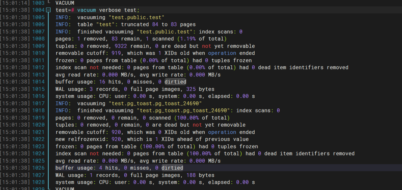The height and width of the screenshot is (190, 402).
Task: Click the red 'not' on line 1020
Action: (197, 125)
